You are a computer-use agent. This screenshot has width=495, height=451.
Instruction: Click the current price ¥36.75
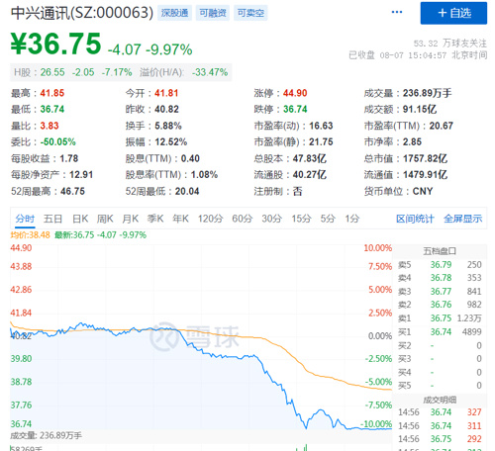55,44
